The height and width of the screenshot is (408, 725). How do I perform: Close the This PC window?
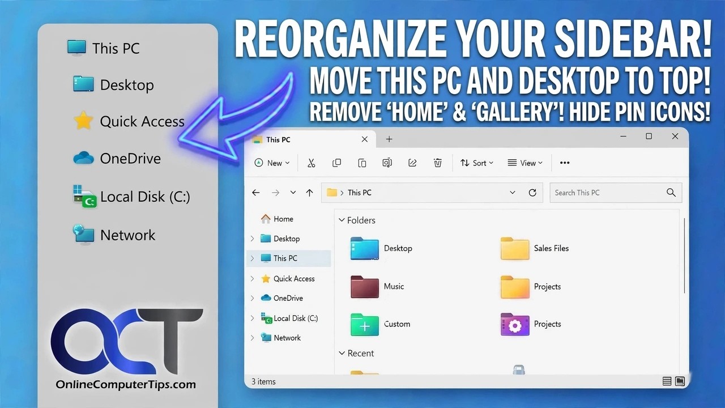click(675, 137)
